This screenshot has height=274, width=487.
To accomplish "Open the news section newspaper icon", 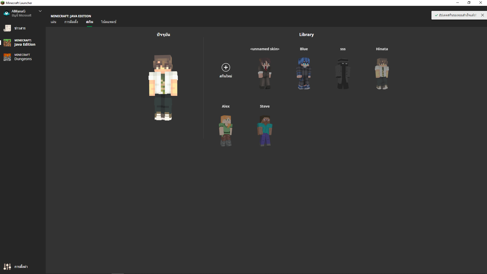I will (x=7, y=28).
